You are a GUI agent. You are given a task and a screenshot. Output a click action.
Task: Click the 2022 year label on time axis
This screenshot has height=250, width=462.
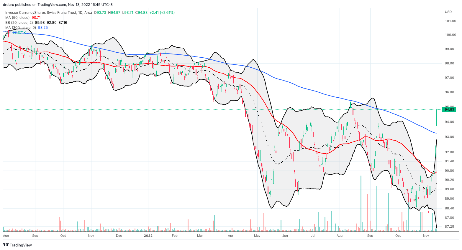[x=148, y=236]
